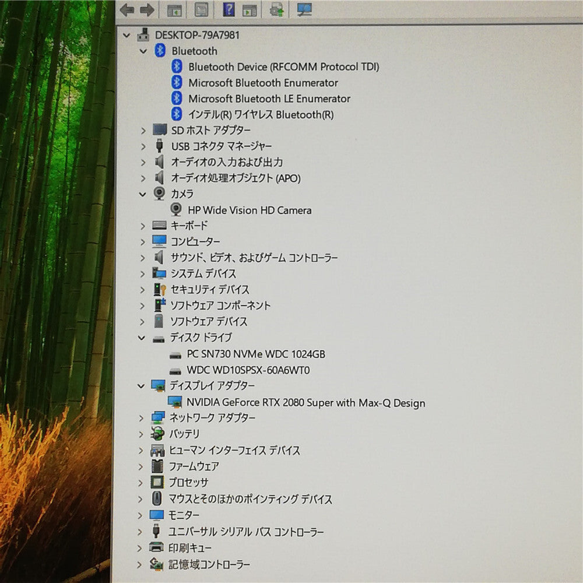583x583 pixels.
Task: Expand オーディオの入力および出力 category
Action: (143, 163)
